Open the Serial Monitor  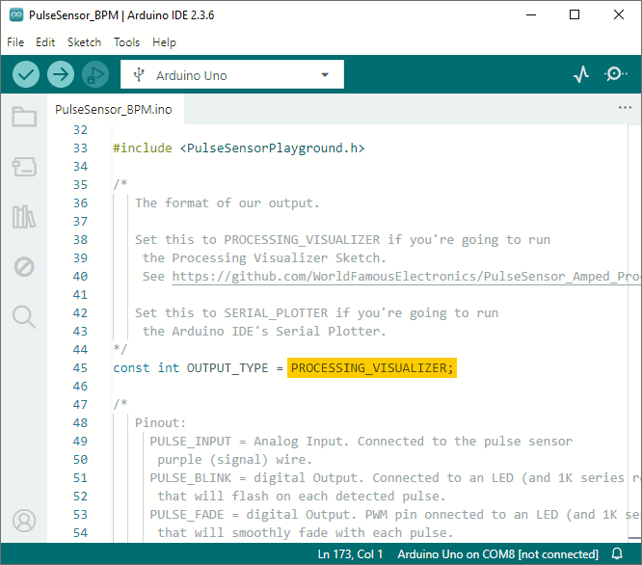tap(615, 74)
